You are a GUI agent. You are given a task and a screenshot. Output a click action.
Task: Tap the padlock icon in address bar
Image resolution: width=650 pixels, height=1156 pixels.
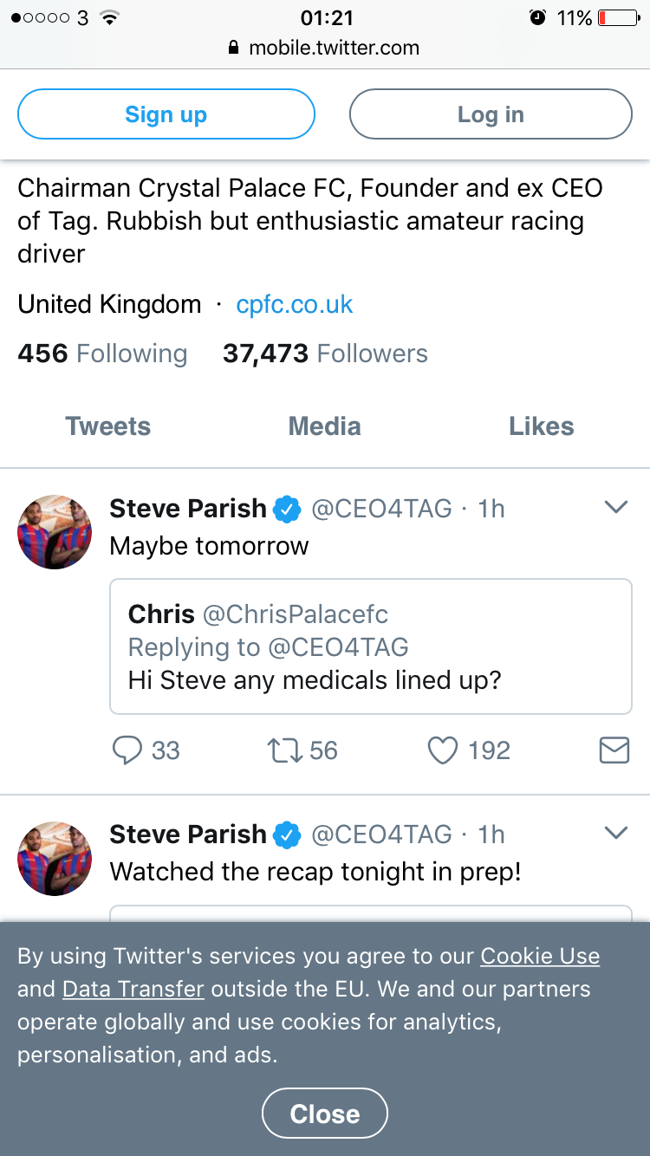pos(233,49)
